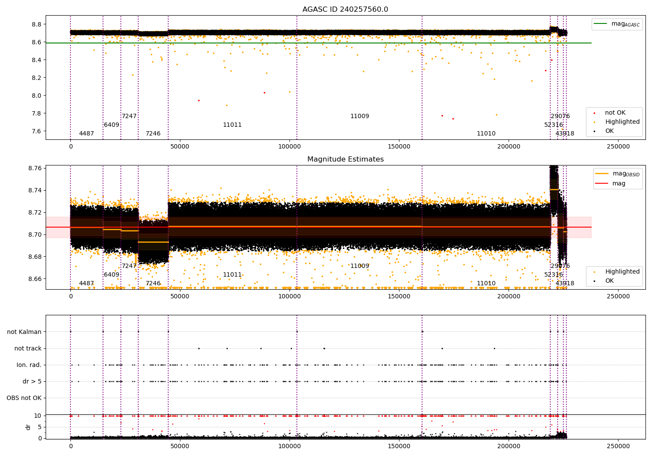Screen dimensions: 652x456
Task: Click the 200000 x-axis tick under bottom plot
Action: click(509, 446)
